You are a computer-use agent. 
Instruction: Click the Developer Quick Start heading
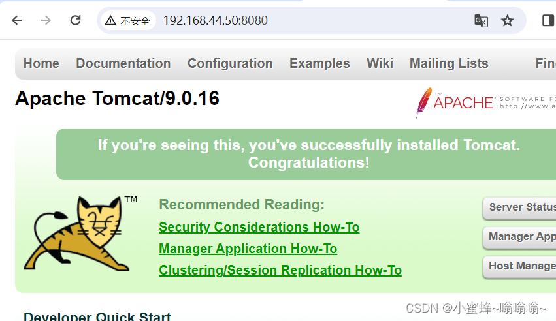[97, 316]
